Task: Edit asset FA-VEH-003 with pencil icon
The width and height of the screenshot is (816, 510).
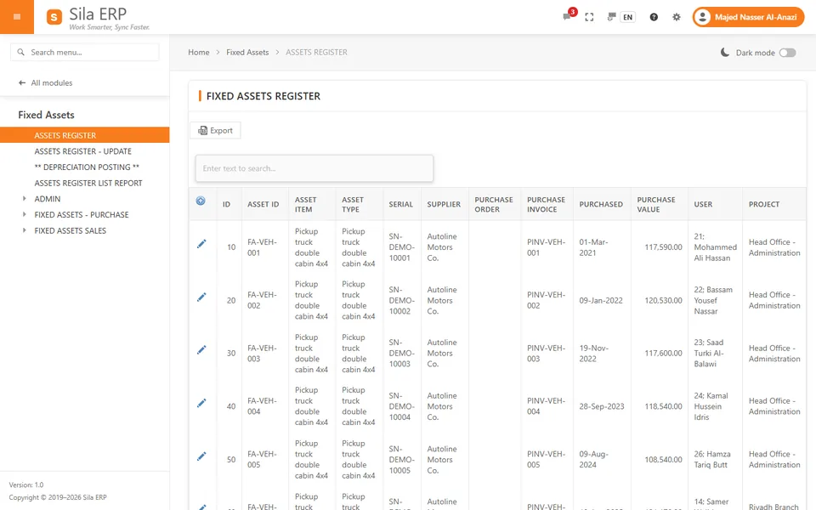Action: pyautogui.click(x=201, y=350)
